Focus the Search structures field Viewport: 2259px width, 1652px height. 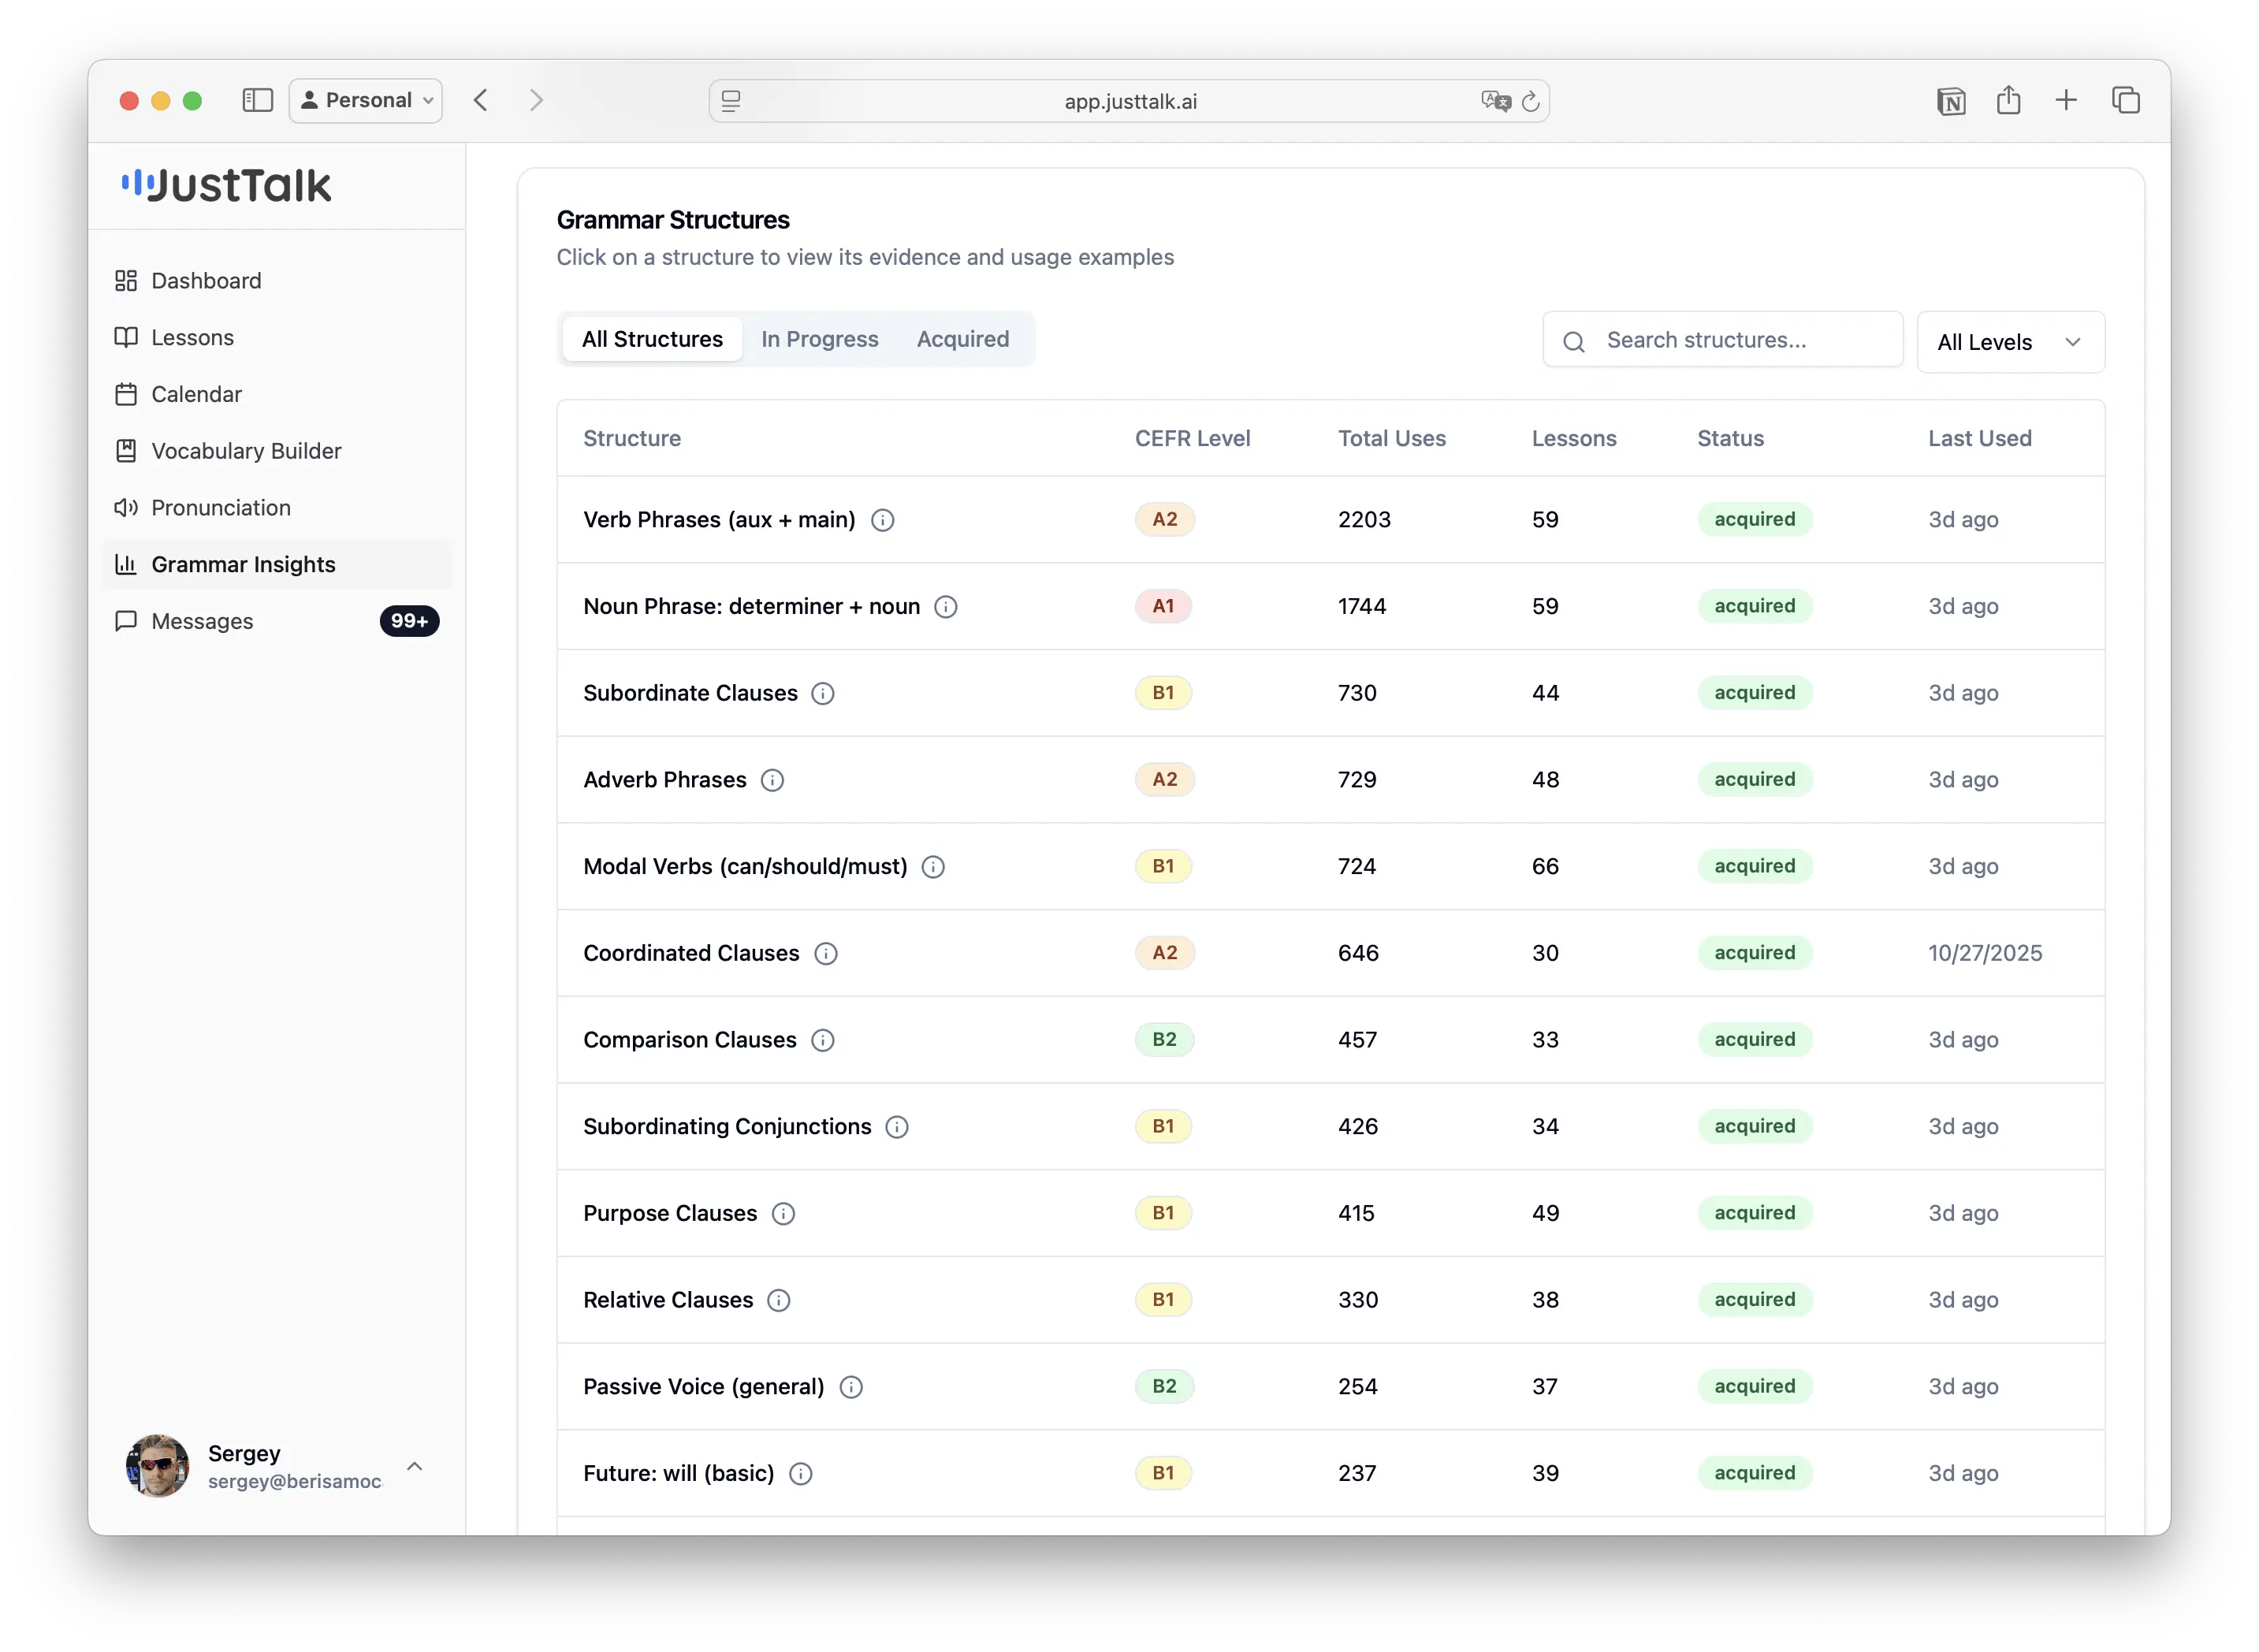click(x=1722, y=340)
